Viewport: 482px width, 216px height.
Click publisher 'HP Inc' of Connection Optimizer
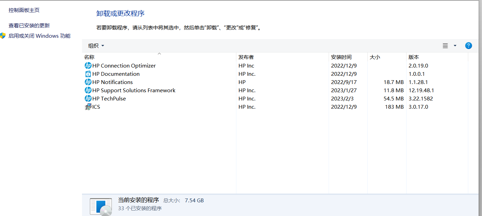246,65
